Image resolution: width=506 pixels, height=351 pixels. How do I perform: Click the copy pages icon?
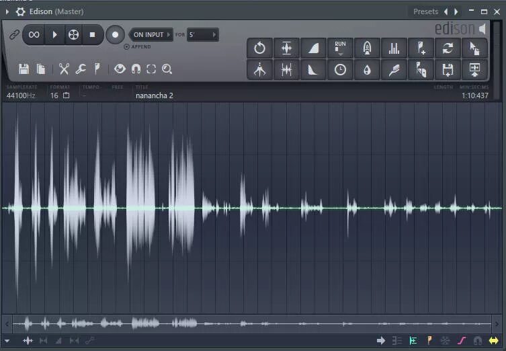tap(41, 69)
